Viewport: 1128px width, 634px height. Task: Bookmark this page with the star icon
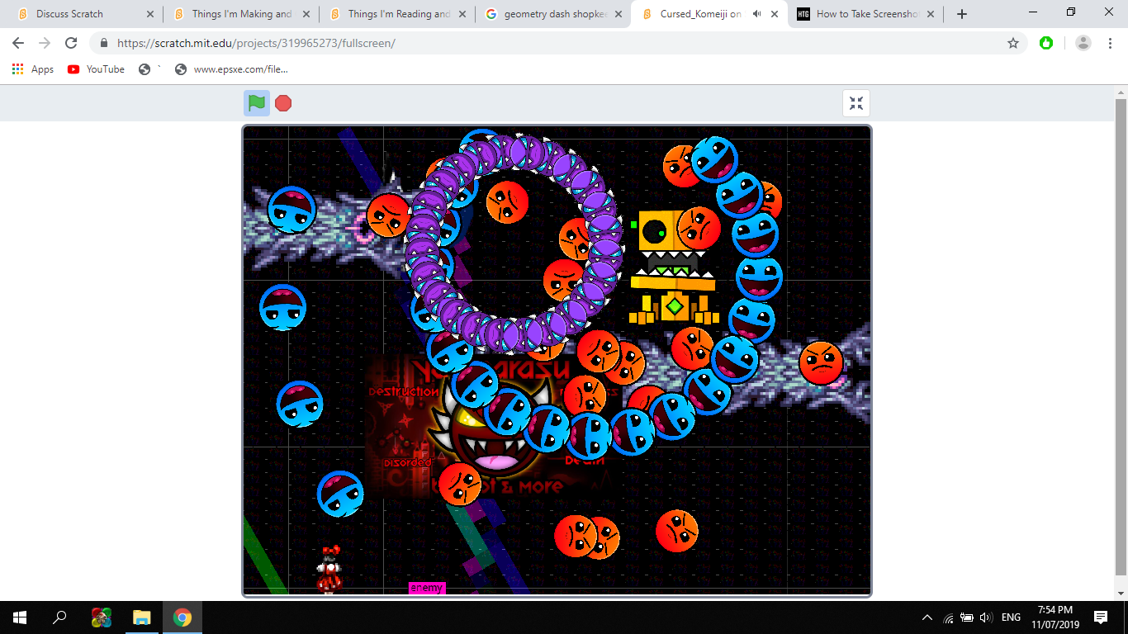point(1013,43)
